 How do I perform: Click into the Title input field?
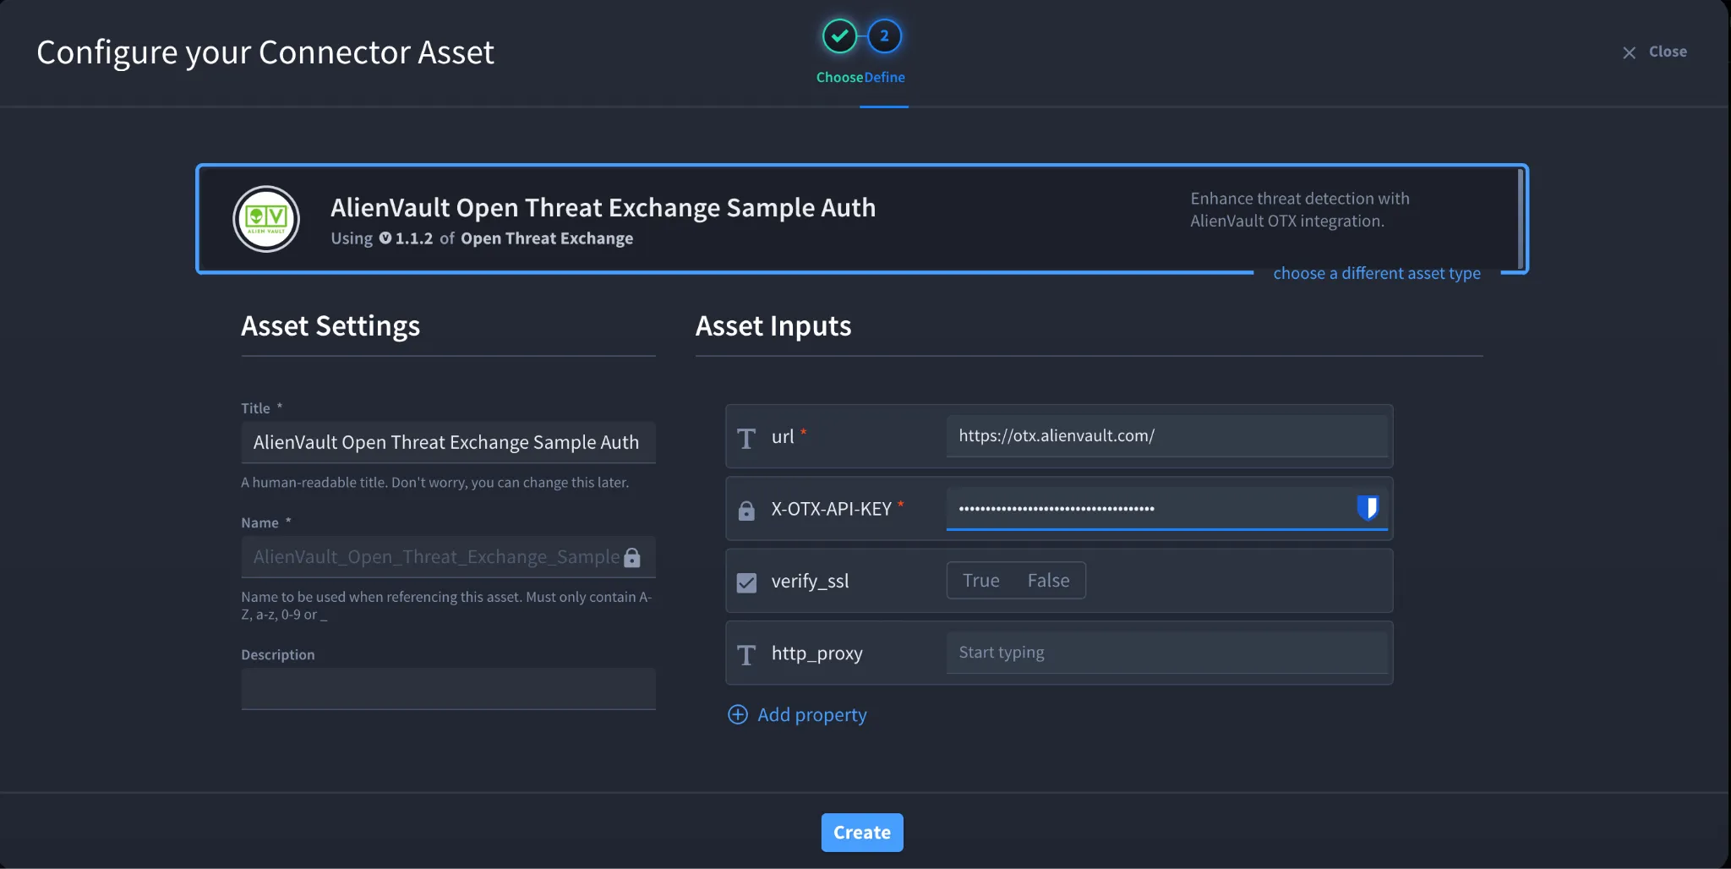448,442
